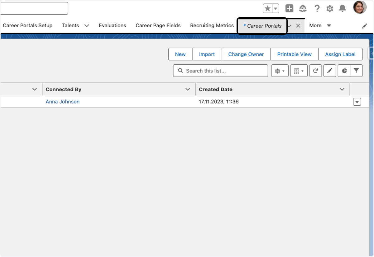Open the Trailhead guidance icon
Image resolution: width=374 pixels, height=257 pixels.
coord(303,8)
